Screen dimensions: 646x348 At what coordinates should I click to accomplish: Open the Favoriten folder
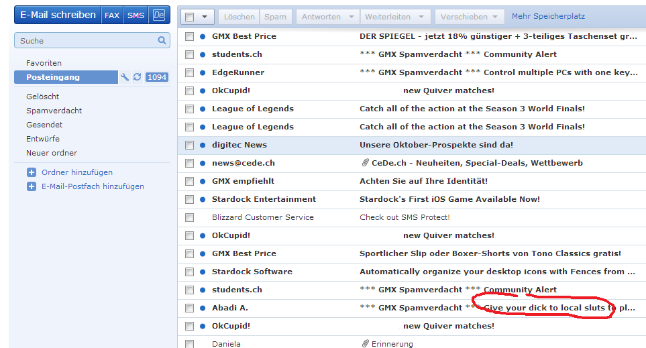click(44, 63)
